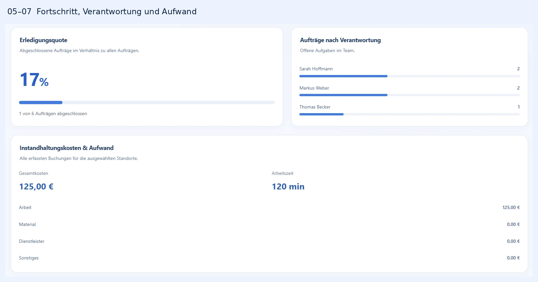Select the 120 min working time value
538x282 pixels.
[x=288, y=186]
